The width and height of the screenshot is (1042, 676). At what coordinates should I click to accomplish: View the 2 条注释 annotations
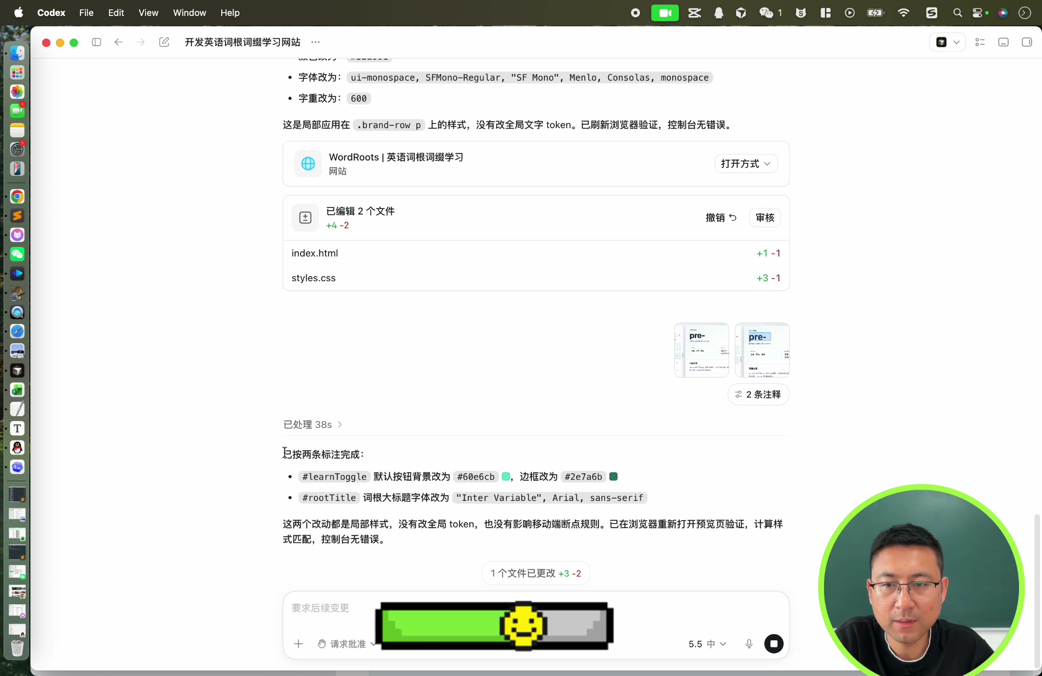(x=758, y=394)
